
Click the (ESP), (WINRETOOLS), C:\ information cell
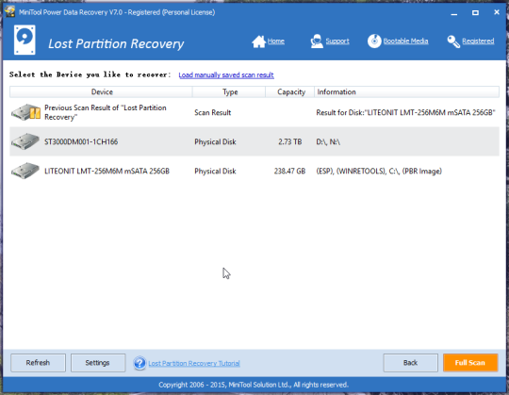379,171
